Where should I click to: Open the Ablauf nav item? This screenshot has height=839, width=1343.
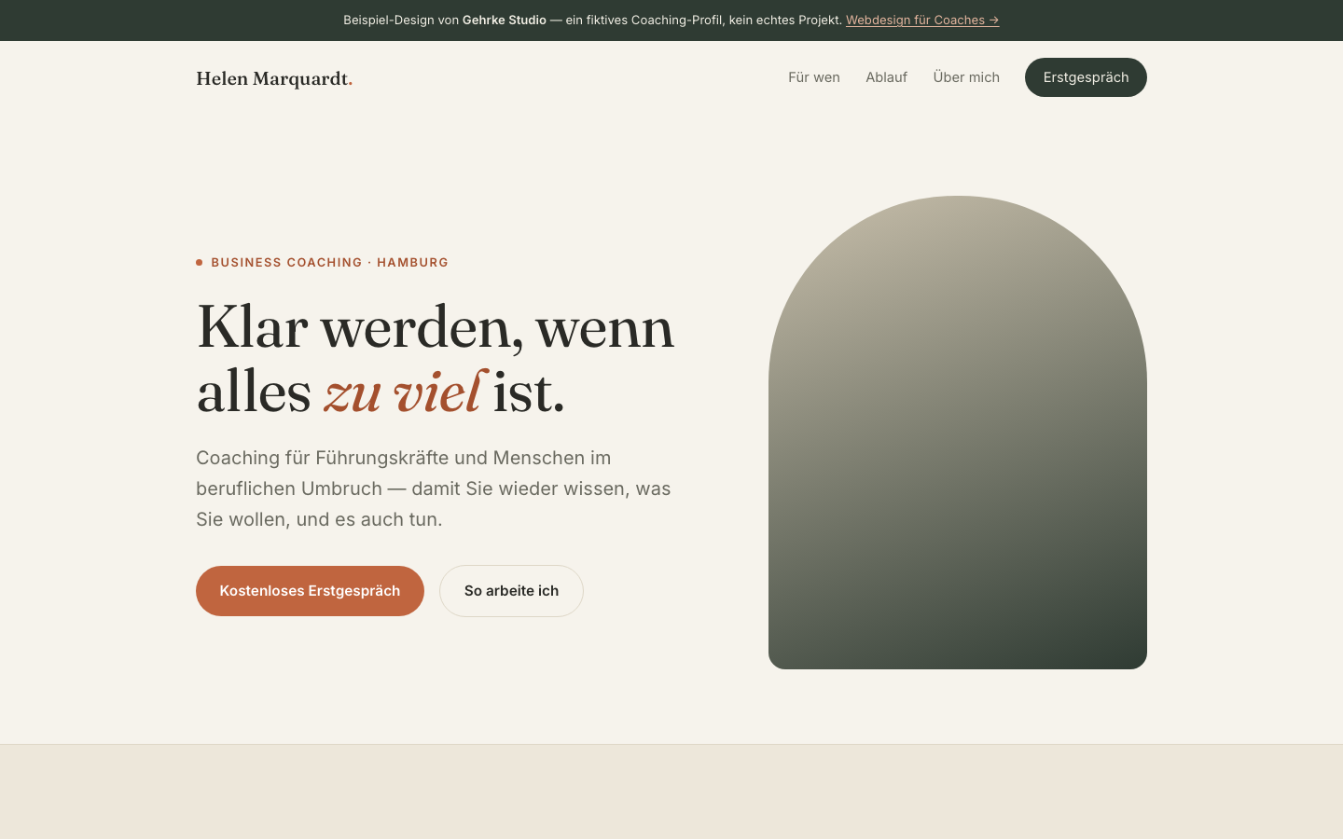click(886, 77)
